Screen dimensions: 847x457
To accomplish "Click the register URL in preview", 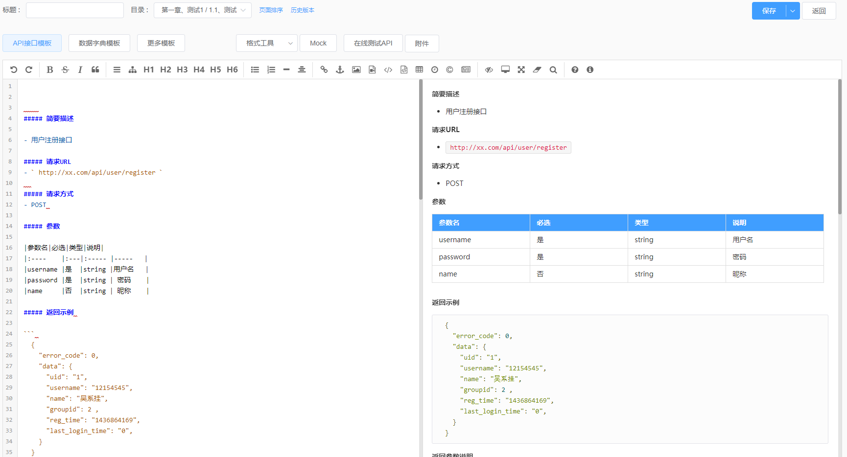I will [508, 147].
